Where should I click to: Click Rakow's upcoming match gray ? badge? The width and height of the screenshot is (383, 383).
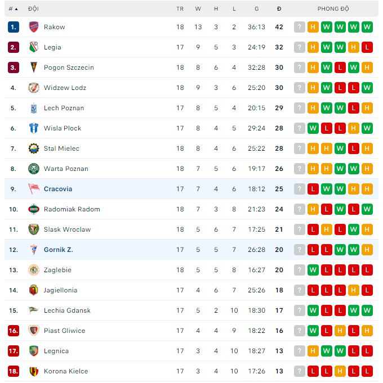pos(299,27)
